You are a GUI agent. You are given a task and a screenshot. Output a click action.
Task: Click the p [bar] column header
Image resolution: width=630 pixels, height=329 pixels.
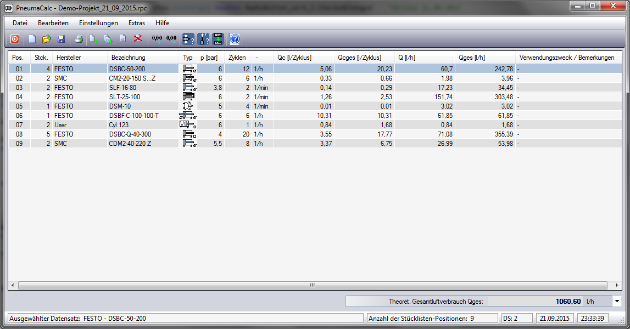[x=210, y=58]
